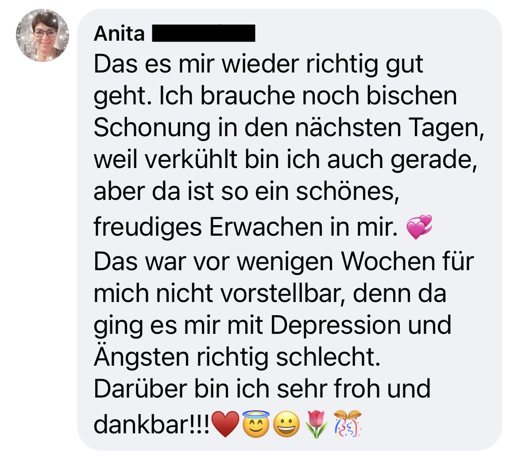Click the word Schonung
Screen dimensions: 518x459
(x=152, y=128)
